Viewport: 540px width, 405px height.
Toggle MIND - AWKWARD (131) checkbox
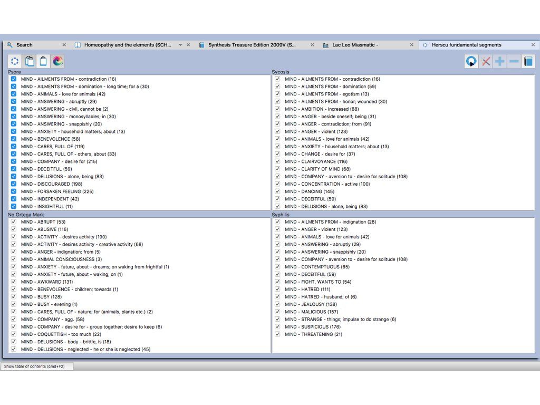coord(13,282)
